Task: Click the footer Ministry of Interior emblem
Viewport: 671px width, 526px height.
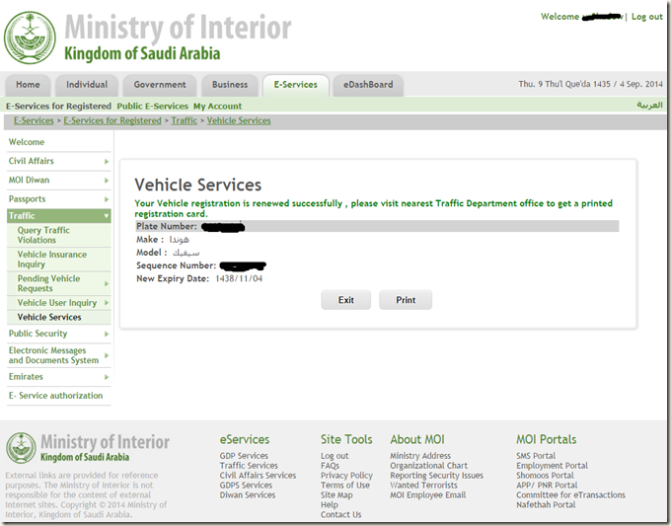Action: 21,449
